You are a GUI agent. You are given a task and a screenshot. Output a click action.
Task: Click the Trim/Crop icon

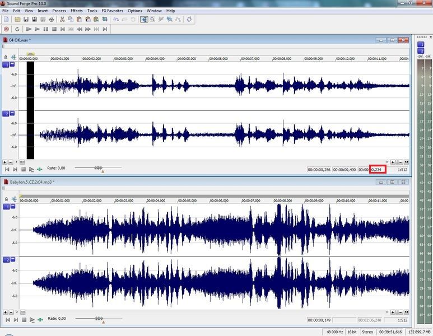pos(105,20)
